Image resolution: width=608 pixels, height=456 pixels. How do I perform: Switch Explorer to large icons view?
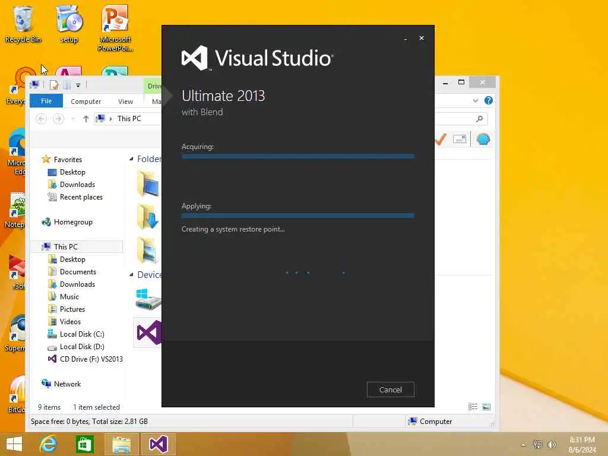[x=486, y=407]
